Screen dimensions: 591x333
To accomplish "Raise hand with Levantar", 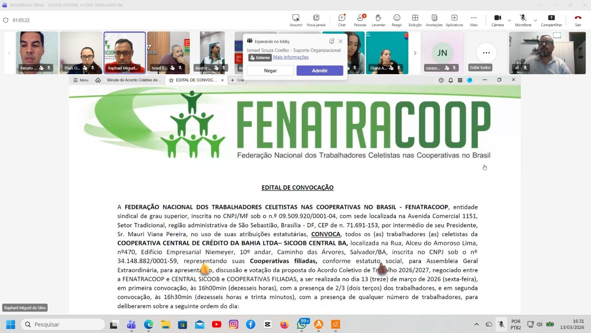I will (x=378, y=20).
